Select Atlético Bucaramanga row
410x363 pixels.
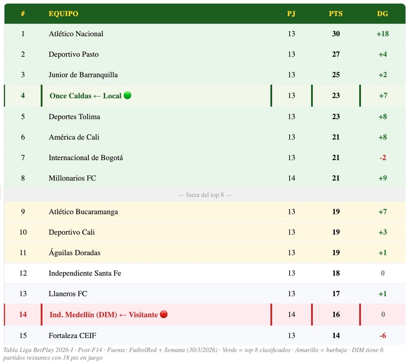click(205, 211)
